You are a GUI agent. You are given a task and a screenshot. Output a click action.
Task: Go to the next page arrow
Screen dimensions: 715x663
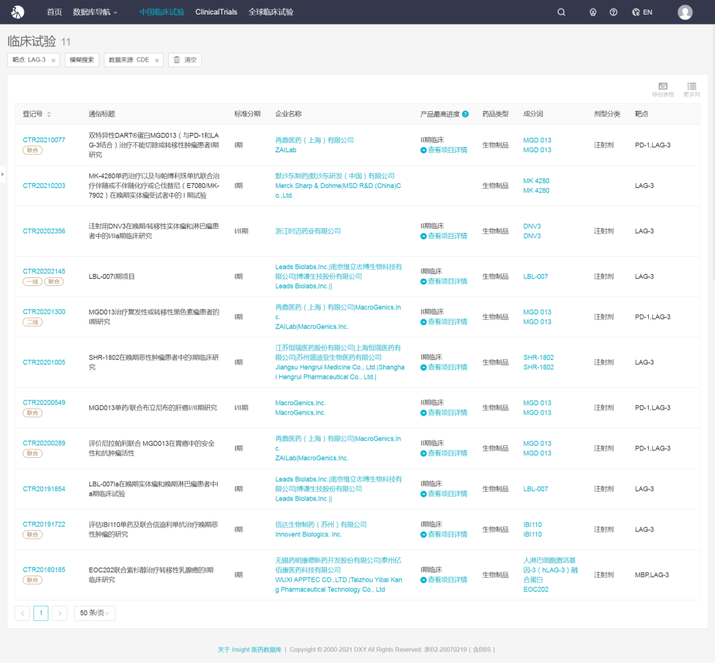pos(60,613)
